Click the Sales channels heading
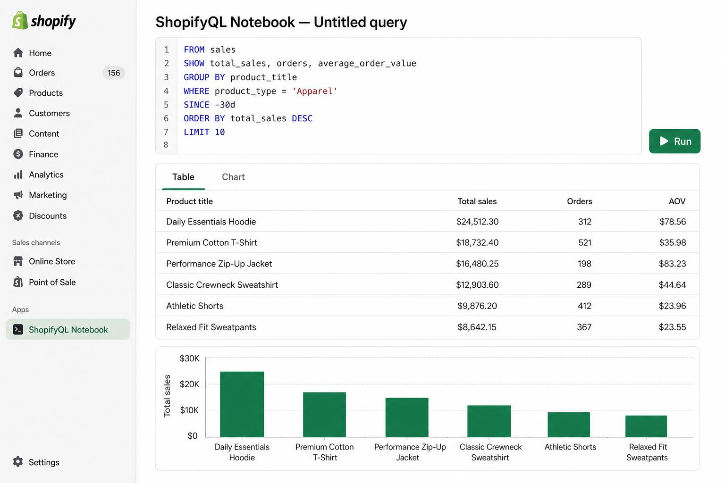 (x=36, y=242)
